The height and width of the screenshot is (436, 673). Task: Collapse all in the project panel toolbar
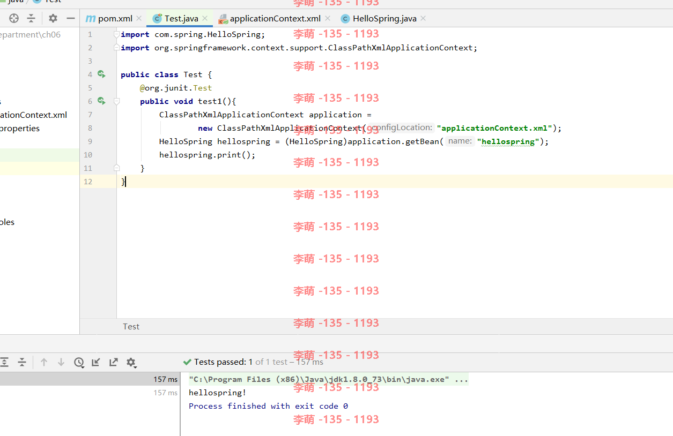(31, 18)
